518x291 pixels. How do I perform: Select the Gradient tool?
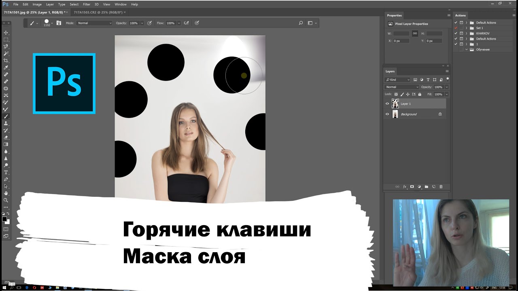6,144
